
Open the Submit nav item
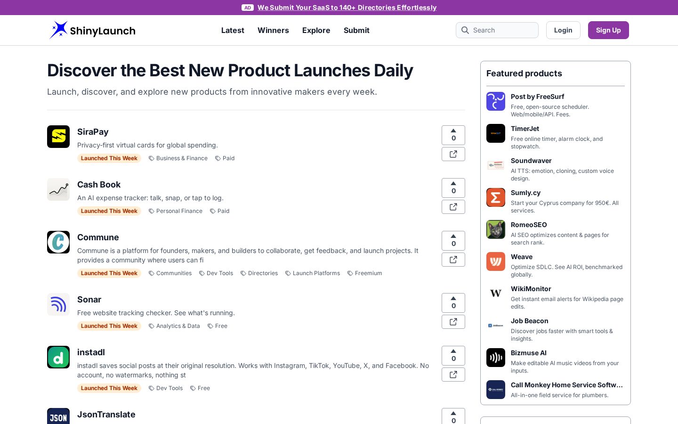356,30
